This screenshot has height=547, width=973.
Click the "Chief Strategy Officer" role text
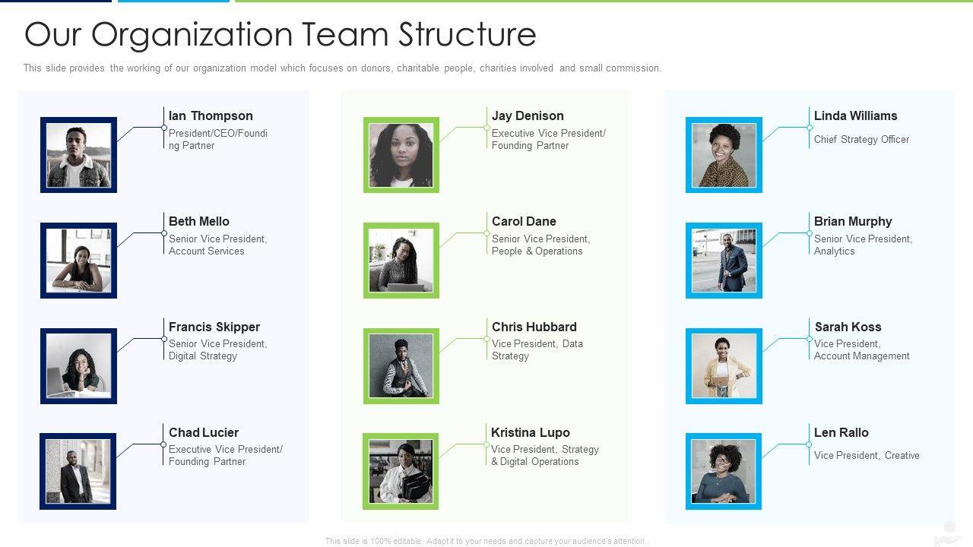[862, 139]
